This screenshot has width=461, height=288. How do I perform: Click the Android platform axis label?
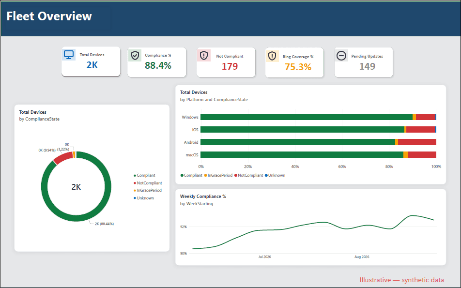point(191,142)
